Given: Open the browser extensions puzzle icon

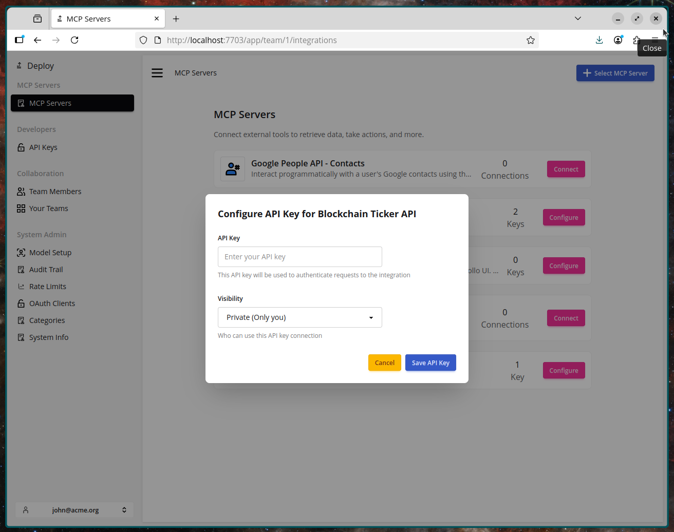Looking at the screenshot, I should (x=636, y=40).
